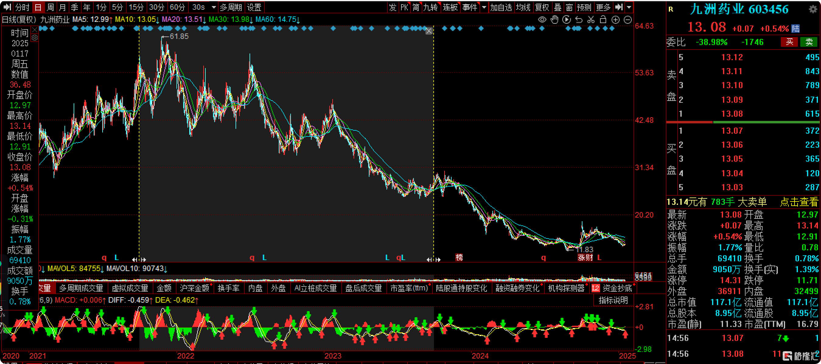Expand the 30s period dropdown arrow
The width and height of the screenshot is (821, 364).
pos(214,7)
